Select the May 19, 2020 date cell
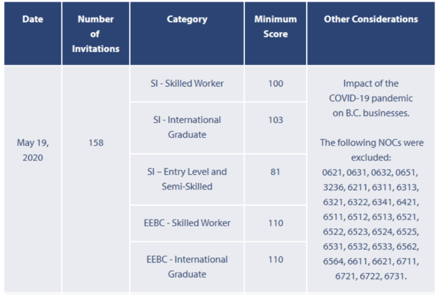The width and height of the screenshot is (436, 297). click(x=33, y=150)
